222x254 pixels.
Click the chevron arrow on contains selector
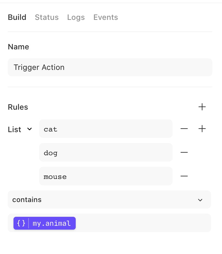200,200
